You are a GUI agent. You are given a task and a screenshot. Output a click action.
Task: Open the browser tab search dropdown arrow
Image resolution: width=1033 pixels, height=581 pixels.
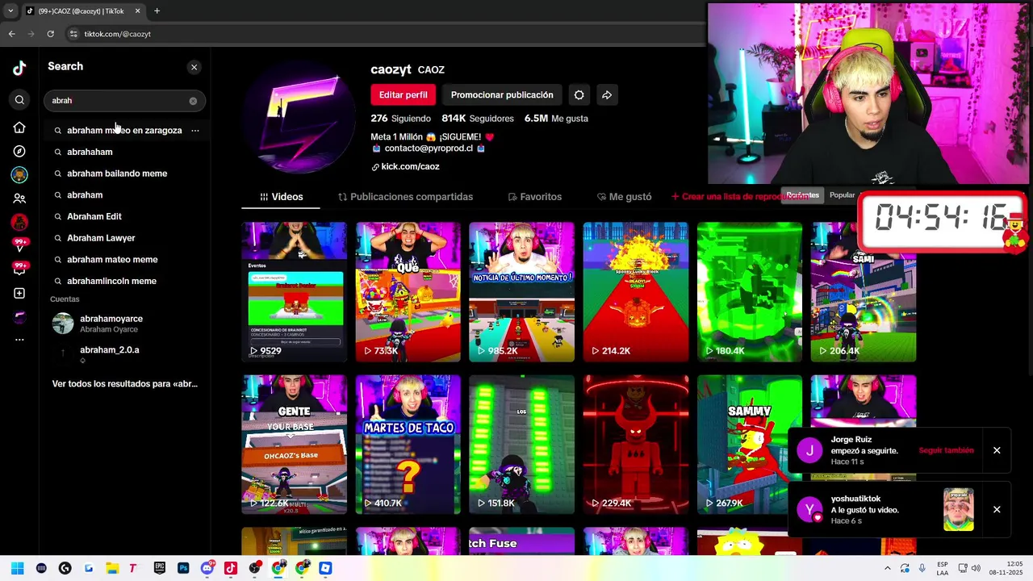pyautogui.click(x=10, y=11)
